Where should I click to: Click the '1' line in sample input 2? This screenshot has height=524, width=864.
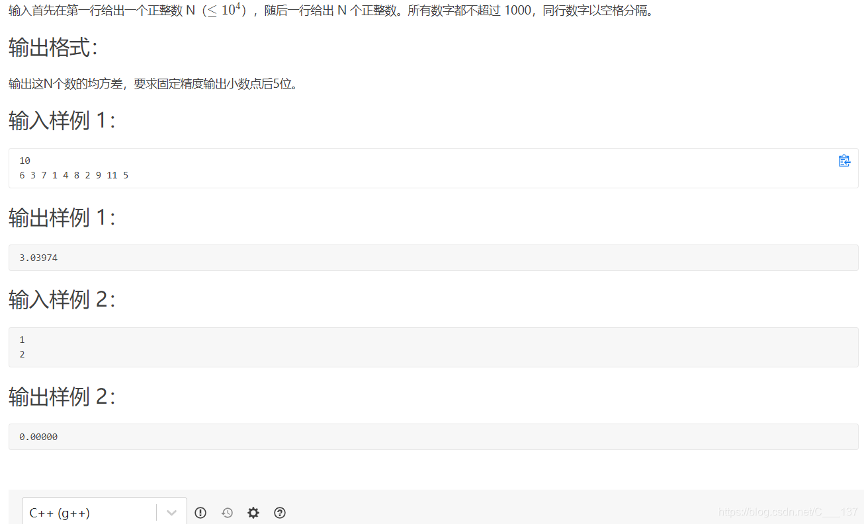click(x=22, y=340)
